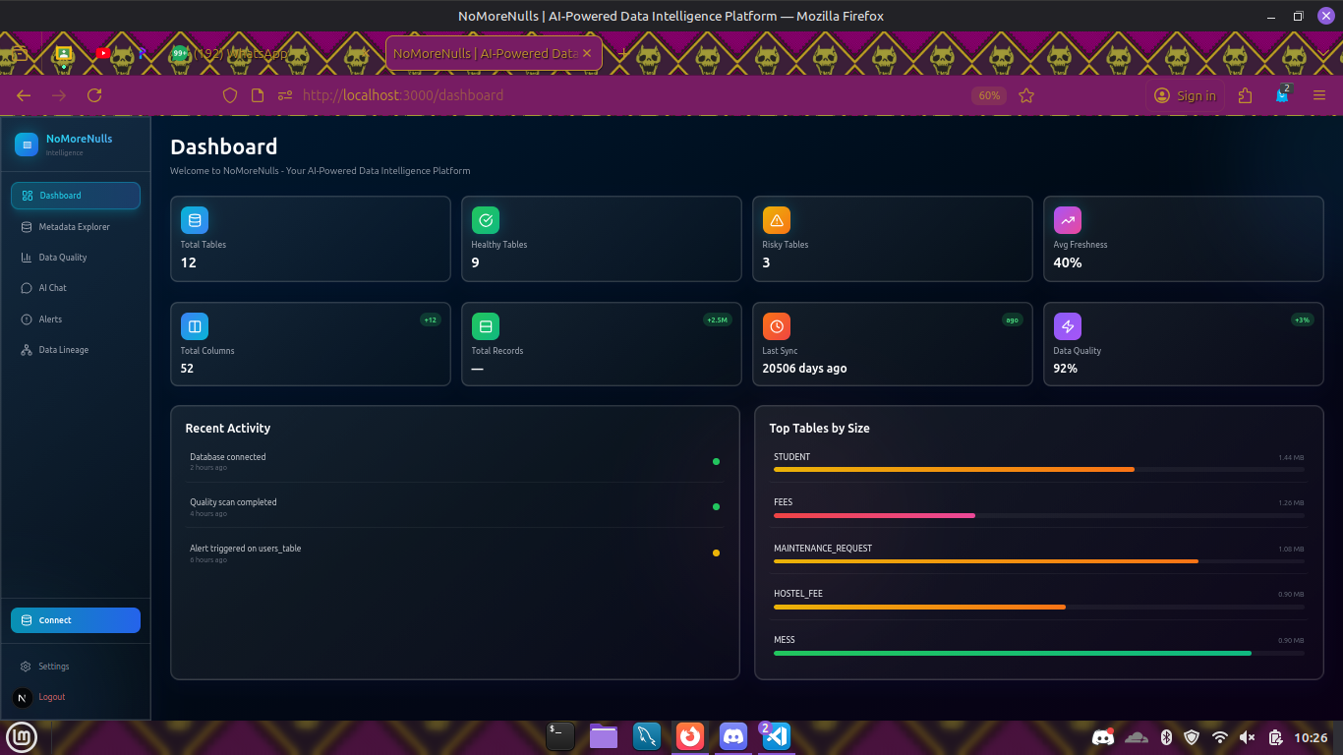Open AI Chat from sidebar
Viewport: 1343px width, 755px height.
(52, 288)
